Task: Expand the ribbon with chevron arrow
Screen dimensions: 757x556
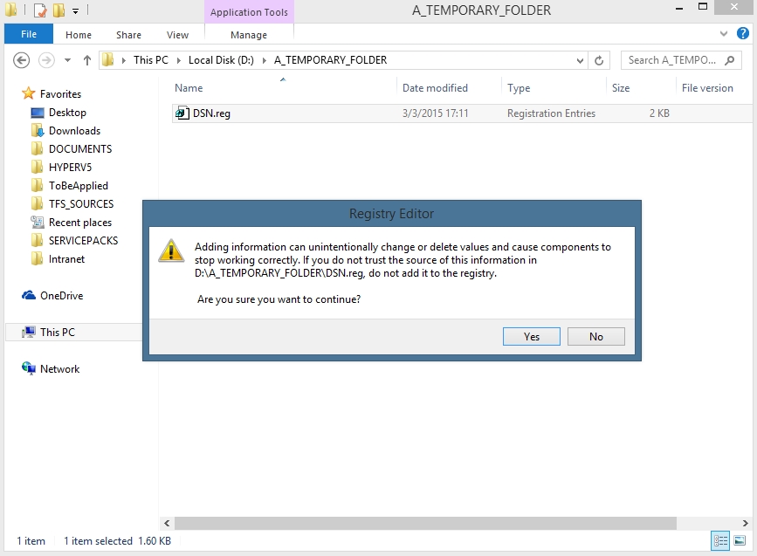Action: pyautogui.click(x=723, y=34)
